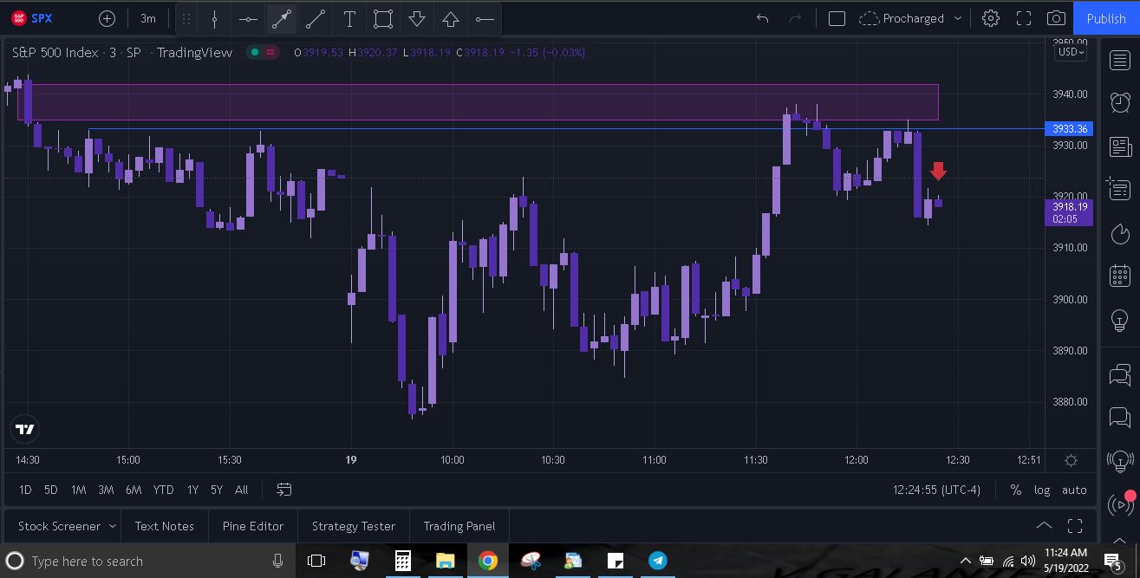Image resolution: width=1140 pixels, height=578 pixels.
Task: Open the USD currency dropdown
Action: 1071,52
